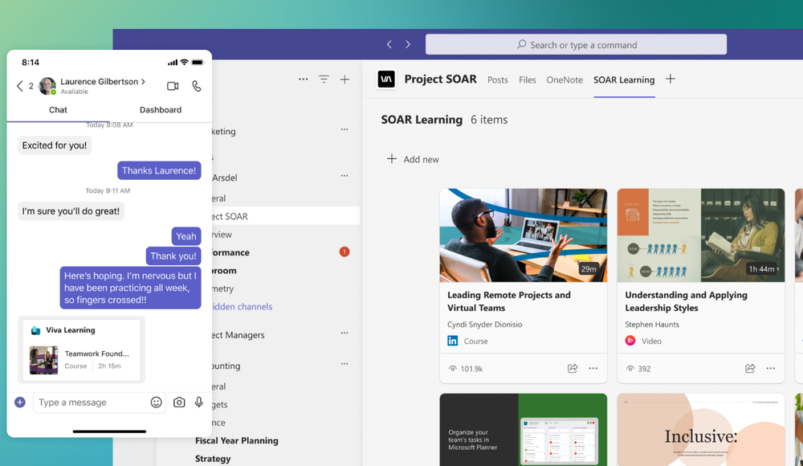Attach a photo using the camera icon

tap(178, 402)
